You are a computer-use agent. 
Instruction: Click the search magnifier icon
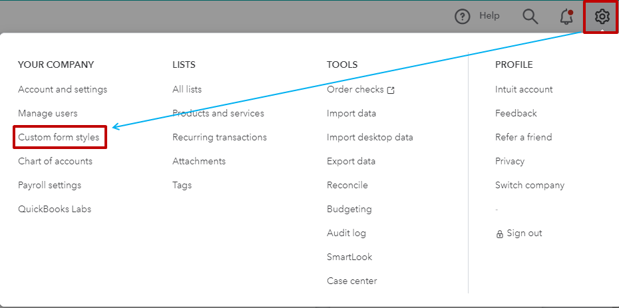(x=530, y=16)
